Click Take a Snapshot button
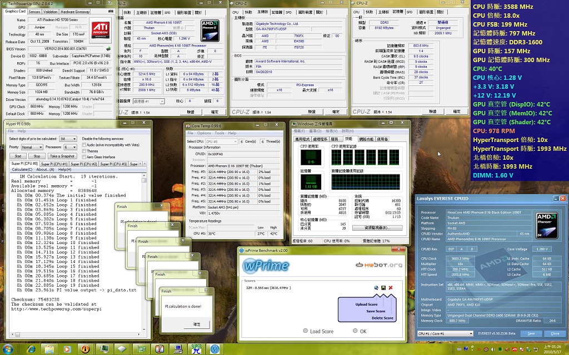The width and height of the screenshot is (569, 355). coord(62,156)
